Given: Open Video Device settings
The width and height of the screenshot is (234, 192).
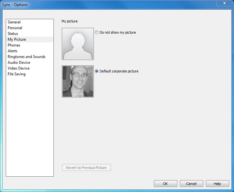Looking at the screenshot, I should 30,68.
